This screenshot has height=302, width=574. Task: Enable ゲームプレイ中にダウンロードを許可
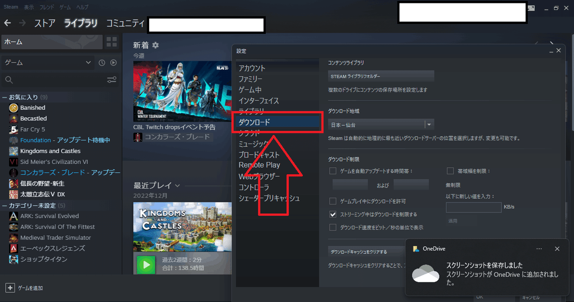pos(333,201)
